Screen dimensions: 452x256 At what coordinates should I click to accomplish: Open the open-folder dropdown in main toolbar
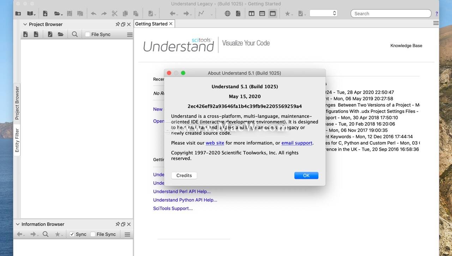pos(58,13)
